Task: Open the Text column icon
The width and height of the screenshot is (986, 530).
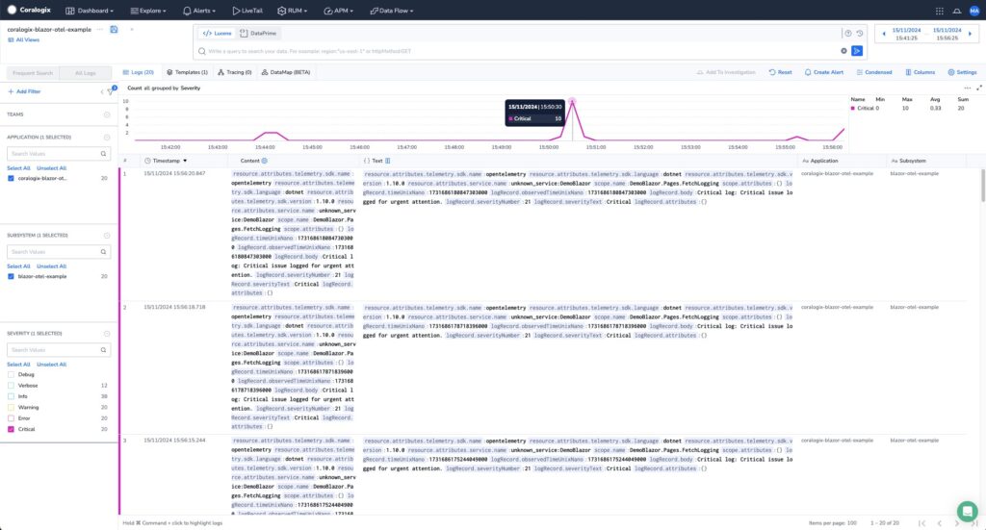Action: click(x=387, y=161)
